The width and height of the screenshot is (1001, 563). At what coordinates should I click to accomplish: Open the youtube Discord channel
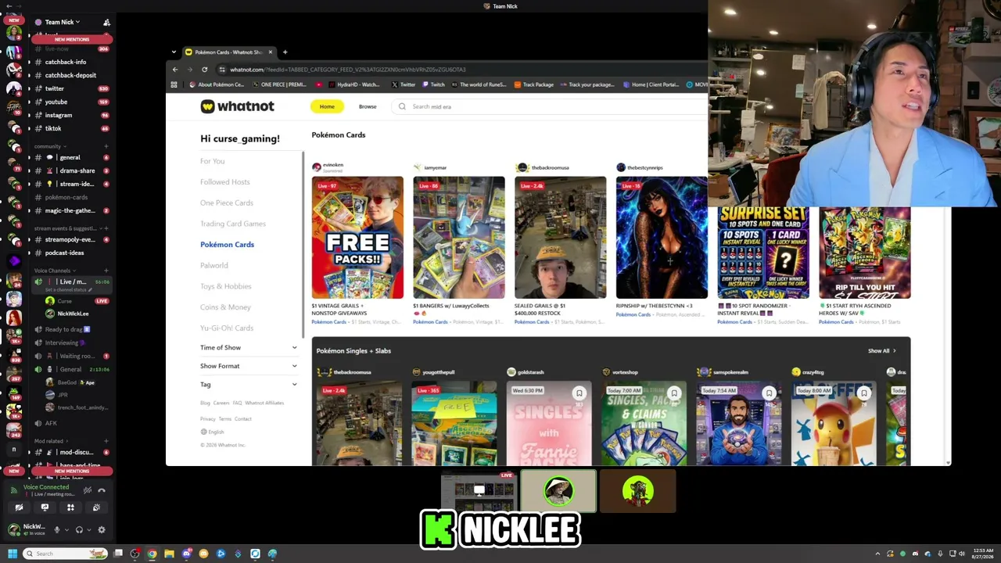coord(70,102)
